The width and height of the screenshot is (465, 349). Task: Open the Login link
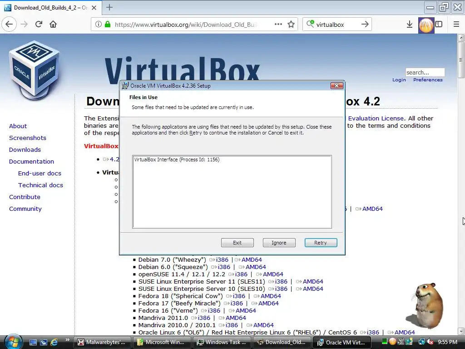[x=399, y=80]
